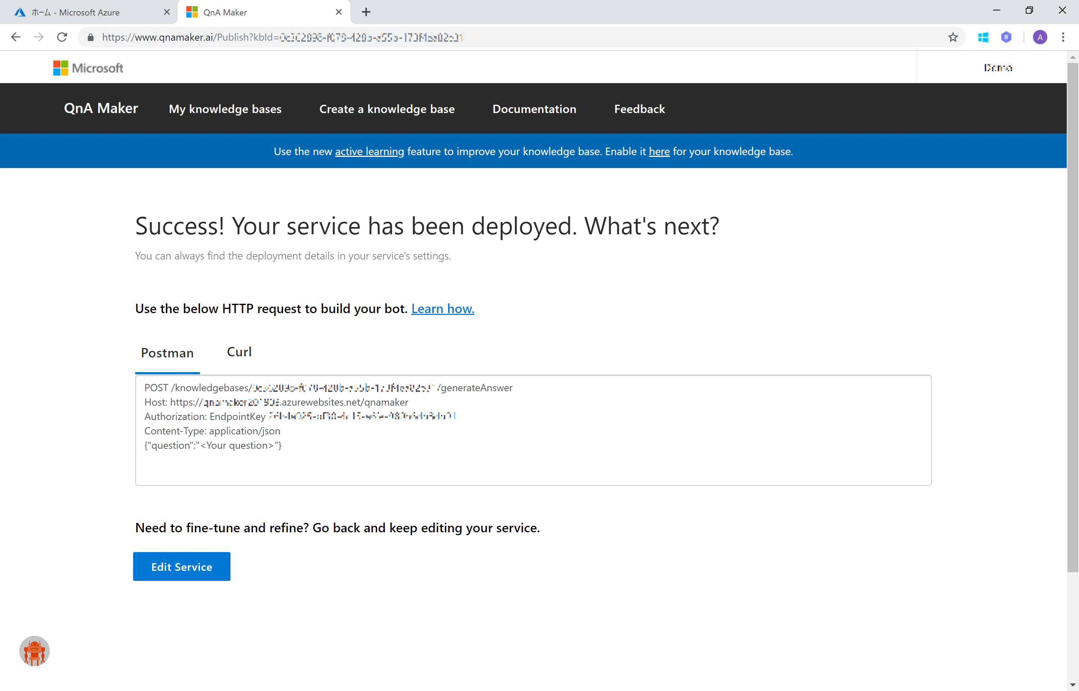Screen dimensions: 1079x691
Task: Click inside the HTTP request text box
Action: 533,431
